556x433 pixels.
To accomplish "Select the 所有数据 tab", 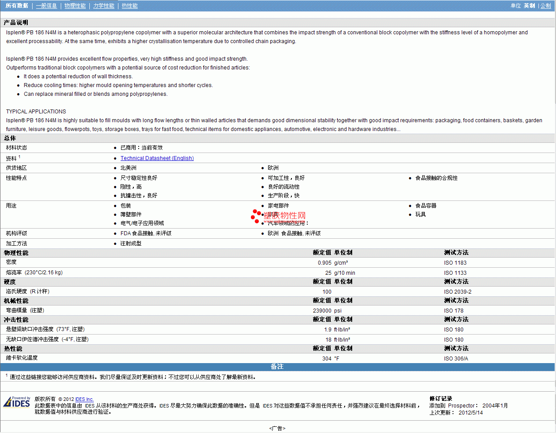I will [17, 6].
